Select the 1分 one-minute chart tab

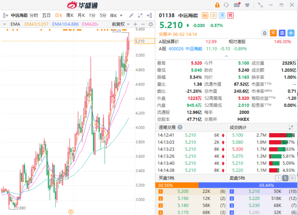pyautogui.click(x=92, y=15)
